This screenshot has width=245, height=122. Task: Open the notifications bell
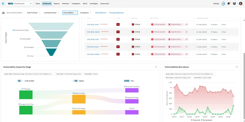pyautogui.click(x=229, y=3)
